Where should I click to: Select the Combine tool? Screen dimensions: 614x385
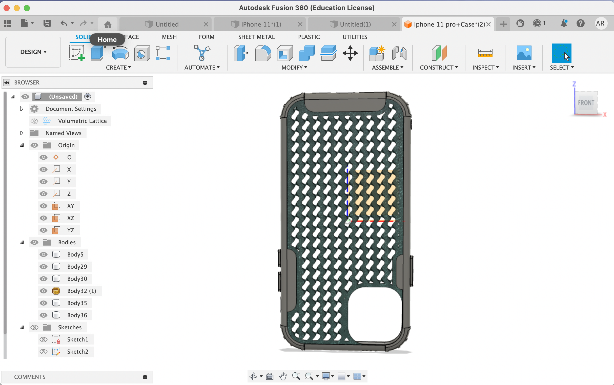(x=306, y=53)
